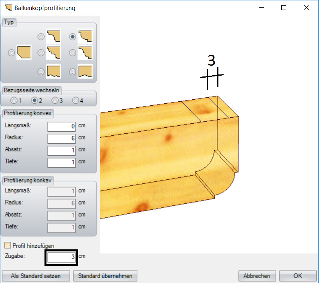The width and height of the screenshot is (319, 283).
Task: Click the Bezugsseite wechseln group label
Action: pos(32,90)
